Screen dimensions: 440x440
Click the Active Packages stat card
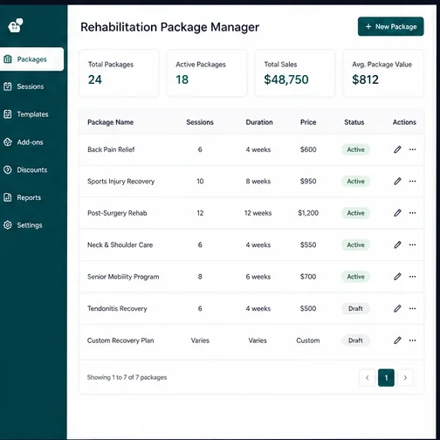click(x=207, y=72)
